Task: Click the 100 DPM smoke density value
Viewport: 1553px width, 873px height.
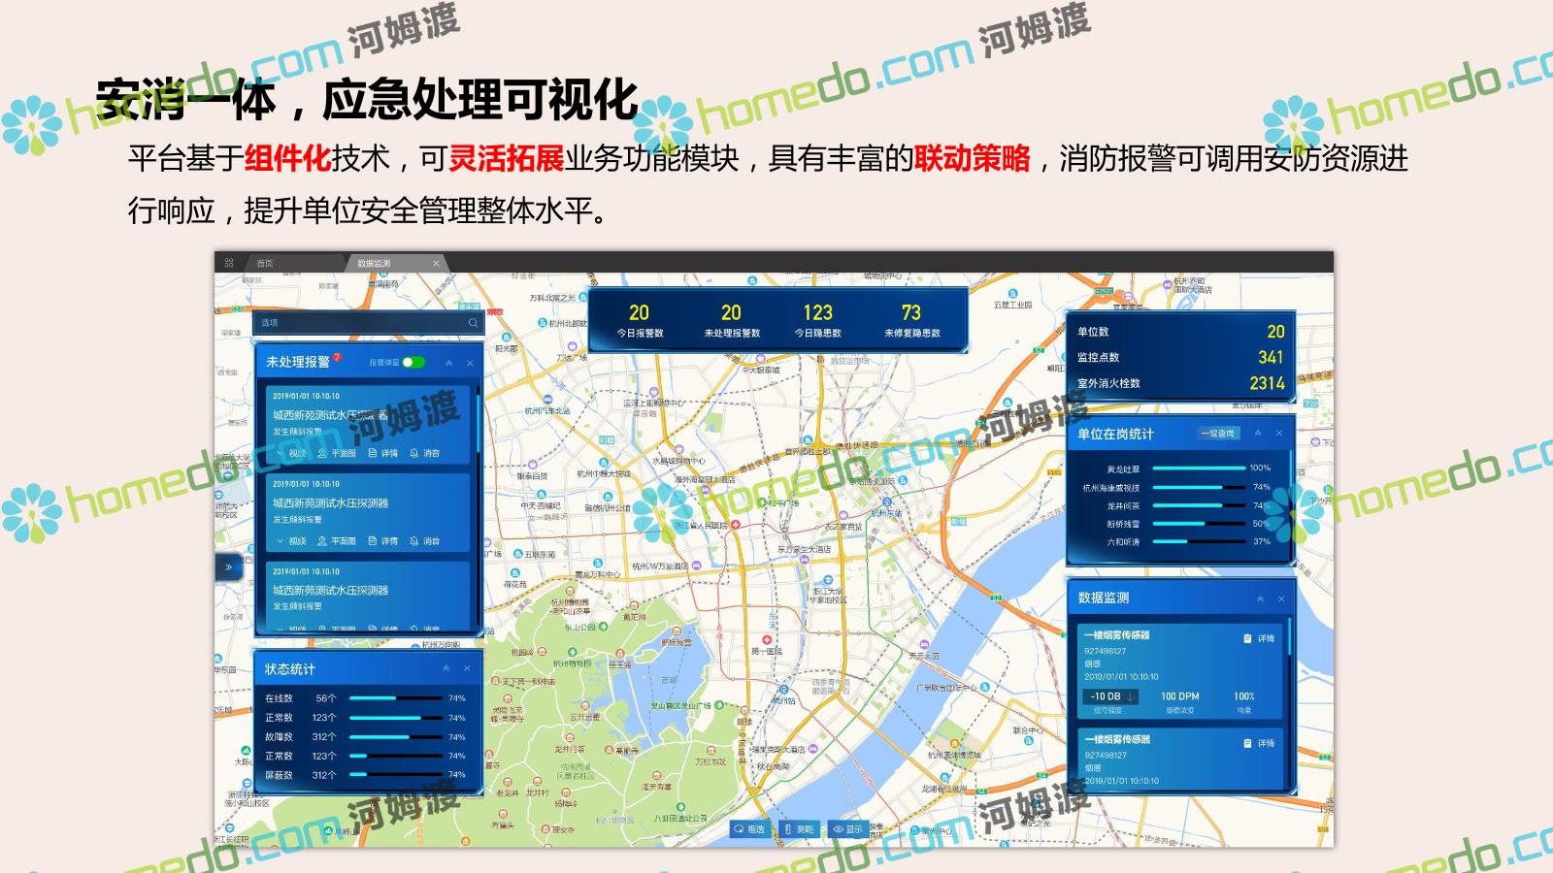Action: click(x=1180, y=696)
